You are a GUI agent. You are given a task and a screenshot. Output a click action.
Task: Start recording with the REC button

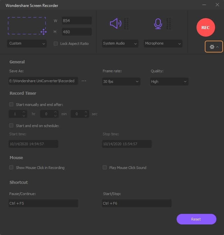pos(205,27)
